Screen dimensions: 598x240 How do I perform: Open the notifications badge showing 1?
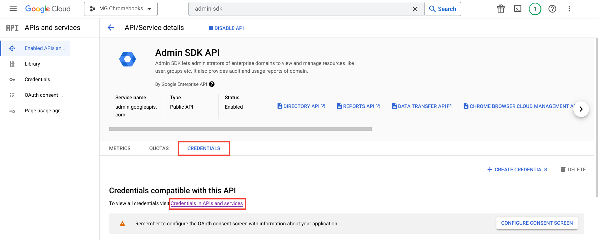tap(535, 9)
